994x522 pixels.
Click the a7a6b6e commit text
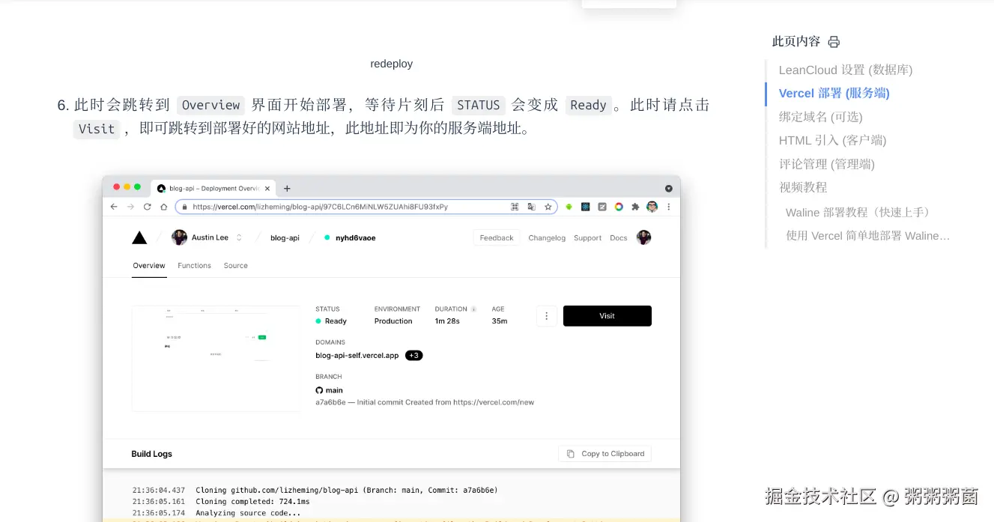point(331,402)
